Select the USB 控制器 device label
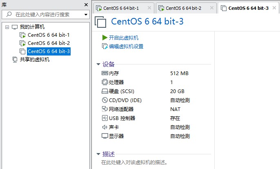The height and width of the screenshot is (169, 280). [122, 118]
